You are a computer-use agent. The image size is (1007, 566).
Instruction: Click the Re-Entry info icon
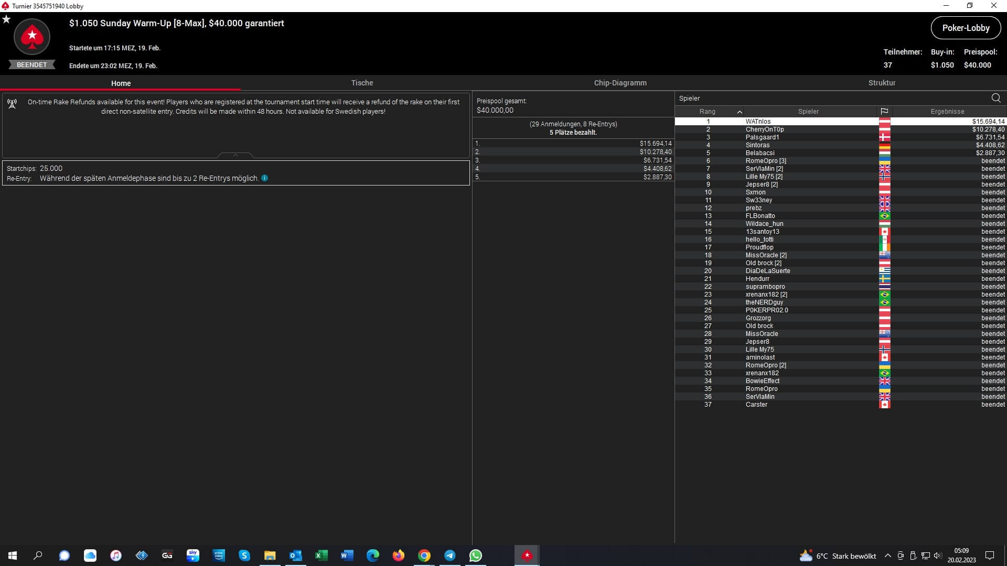click(264, 178)
